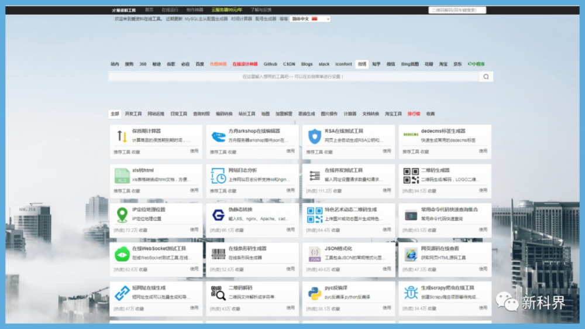
Task: Click the 特色艺术动态二维码生成 blue QR icon
Action: click(315, 215)
